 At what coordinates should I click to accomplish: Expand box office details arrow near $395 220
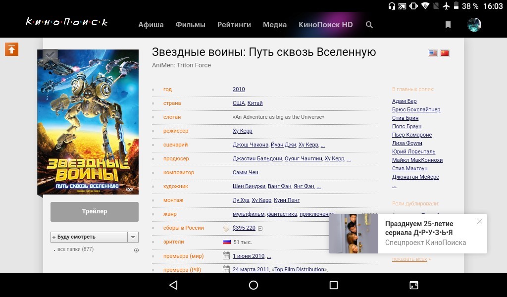tap(260, 228)
